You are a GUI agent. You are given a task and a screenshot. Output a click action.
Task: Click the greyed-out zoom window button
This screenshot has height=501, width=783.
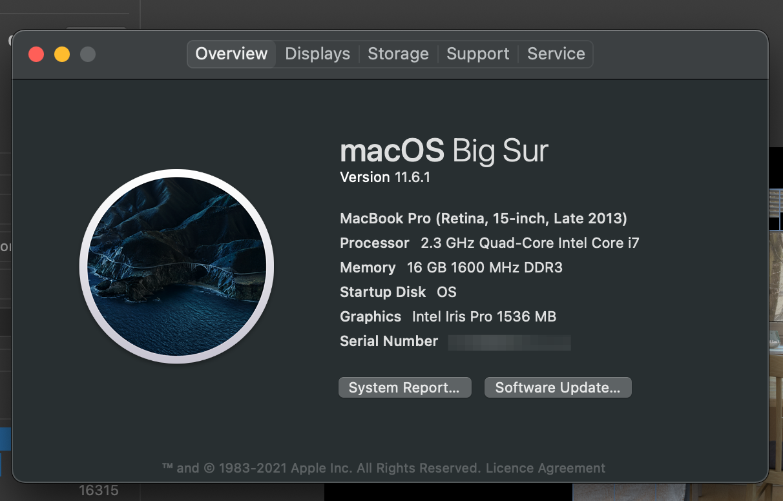tap(88, 54)
